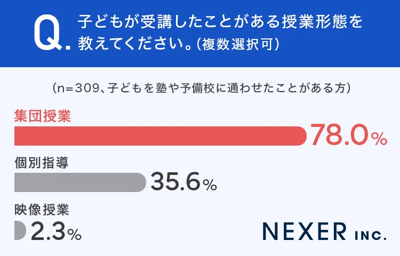Select the 映像授業 label
The height and width of the screenshot is (256, 400).
42,210
